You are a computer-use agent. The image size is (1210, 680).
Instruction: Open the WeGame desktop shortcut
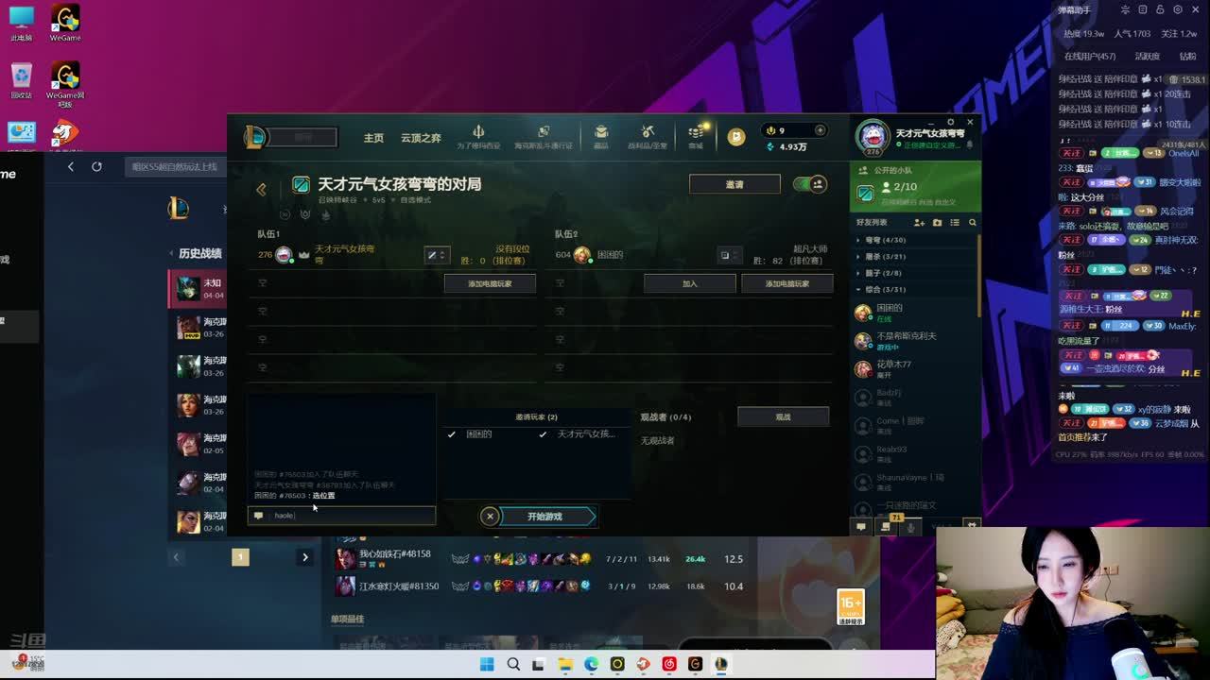click(x=65, y=23)
